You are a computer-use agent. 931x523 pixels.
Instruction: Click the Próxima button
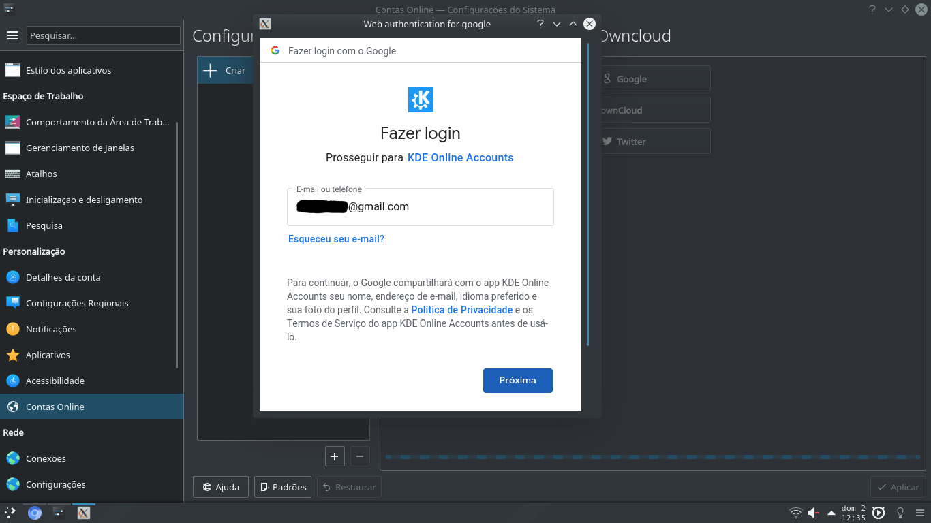tap(518, 381)
